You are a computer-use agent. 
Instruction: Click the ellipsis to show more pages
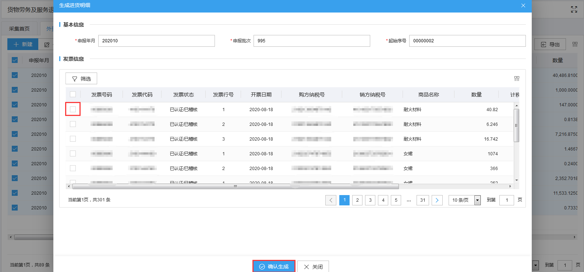pos(408,200)
